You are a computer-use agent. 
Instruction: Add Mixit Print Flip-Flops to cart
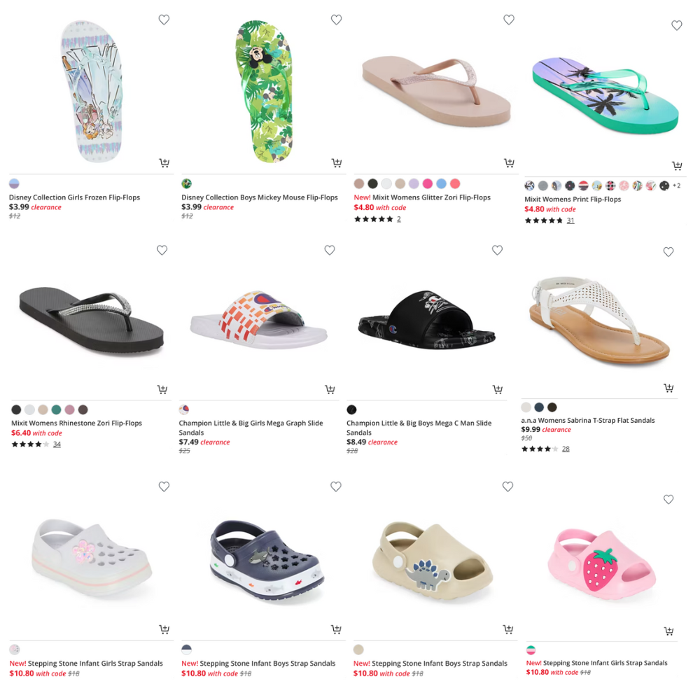point(677,166)
